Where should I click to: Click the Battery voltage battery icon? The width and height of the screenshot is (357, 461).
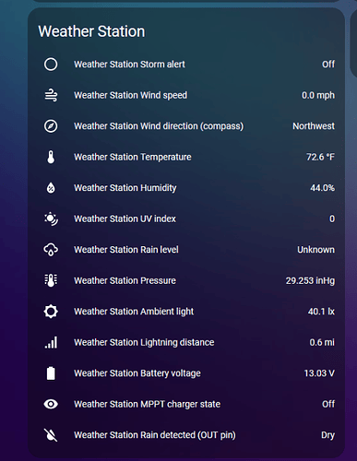[x=51, y=373]
